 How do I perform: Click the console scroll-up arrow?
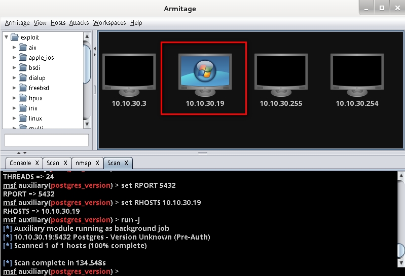pyautogui.click(x=401, y=176)
